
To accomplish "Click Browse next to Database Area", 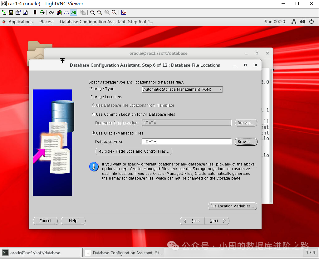I will pos(246,141).
